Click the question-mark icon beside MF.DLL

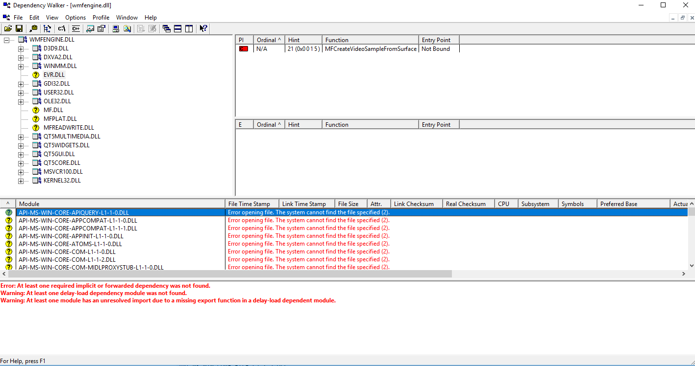tap(36, 110)
